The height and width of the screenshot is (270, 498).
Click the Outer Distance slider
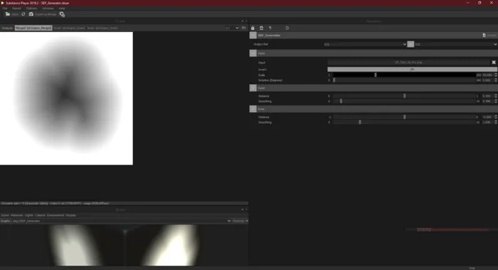(x=404, y=96)
